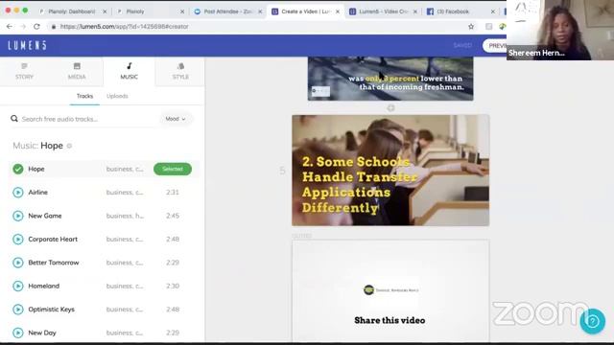Select the Better Tomorrow track name
The image size is (614, 345).
coord(54,263)
